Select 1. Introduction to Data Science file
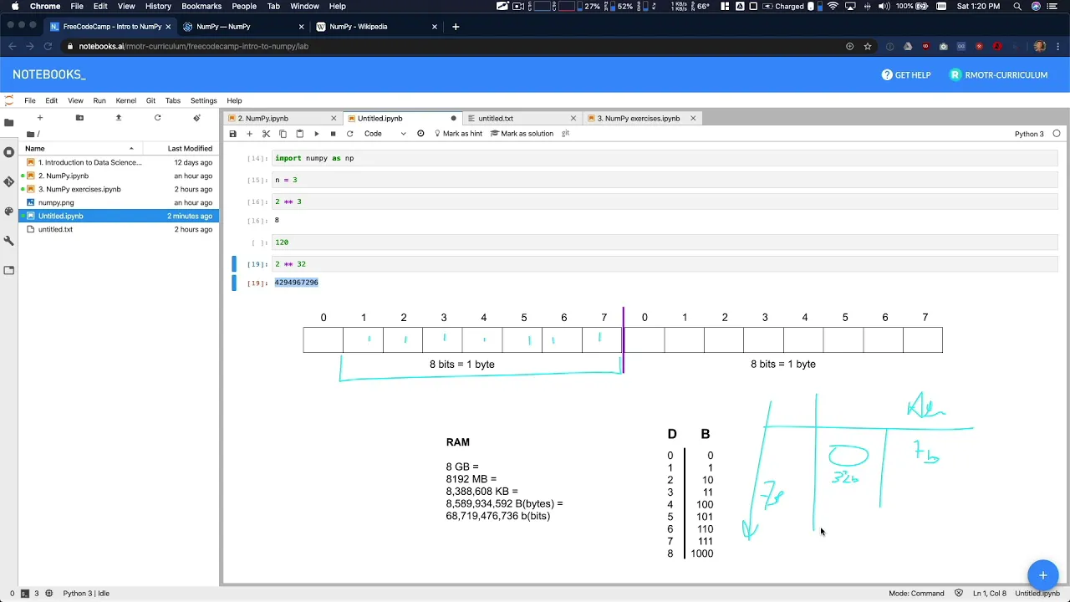Viewport: 1070px width, 602px height. point(120,162)
